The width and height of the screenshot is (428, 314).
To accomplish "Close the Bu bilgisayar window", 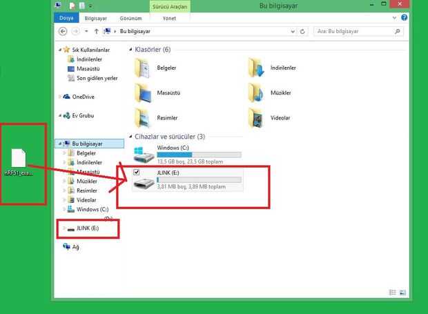I will [400, 4].
